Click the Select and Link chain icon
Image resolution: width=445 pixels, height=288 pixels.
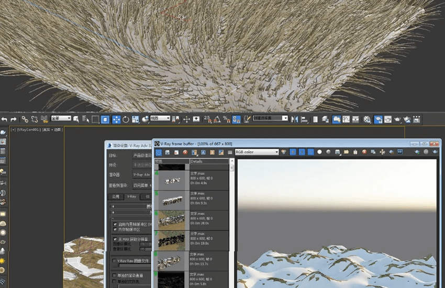[x=25, y=119]
